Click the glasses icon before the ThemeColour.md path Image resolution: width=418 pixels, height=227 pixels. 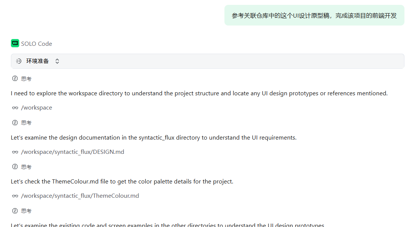click(x=15, y=196)
